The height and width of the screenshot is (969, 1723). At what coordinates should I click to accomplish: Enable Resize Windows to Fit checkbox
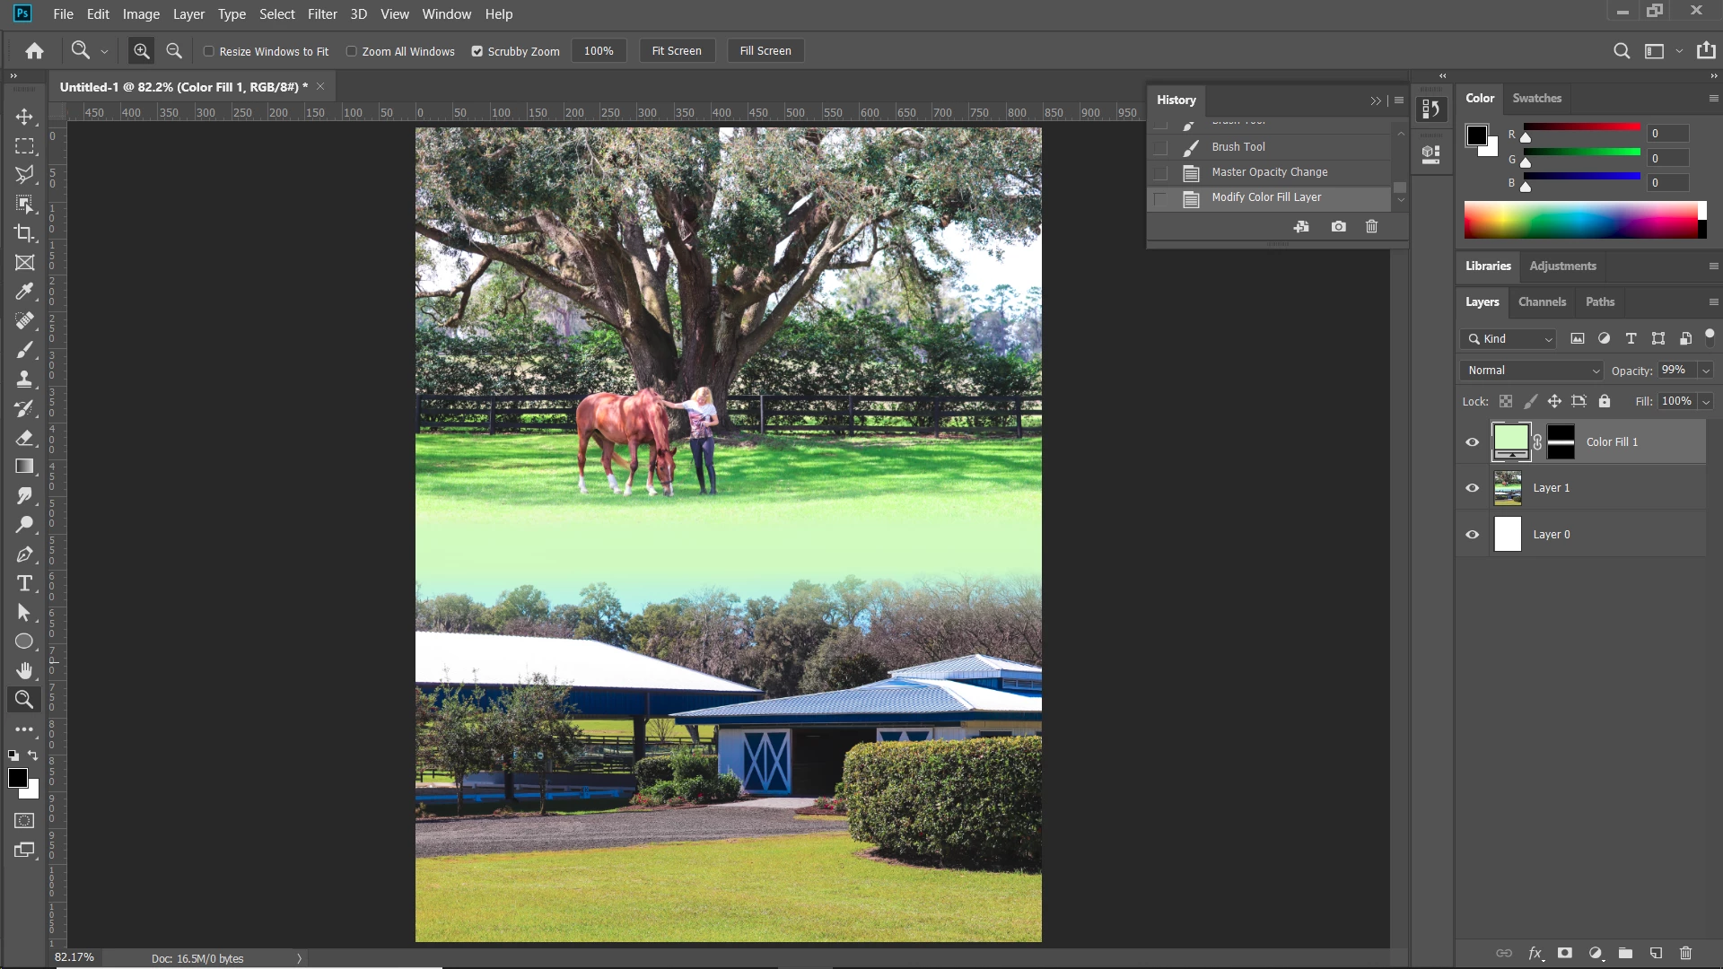pyautogui.click(x=209, y=51)
